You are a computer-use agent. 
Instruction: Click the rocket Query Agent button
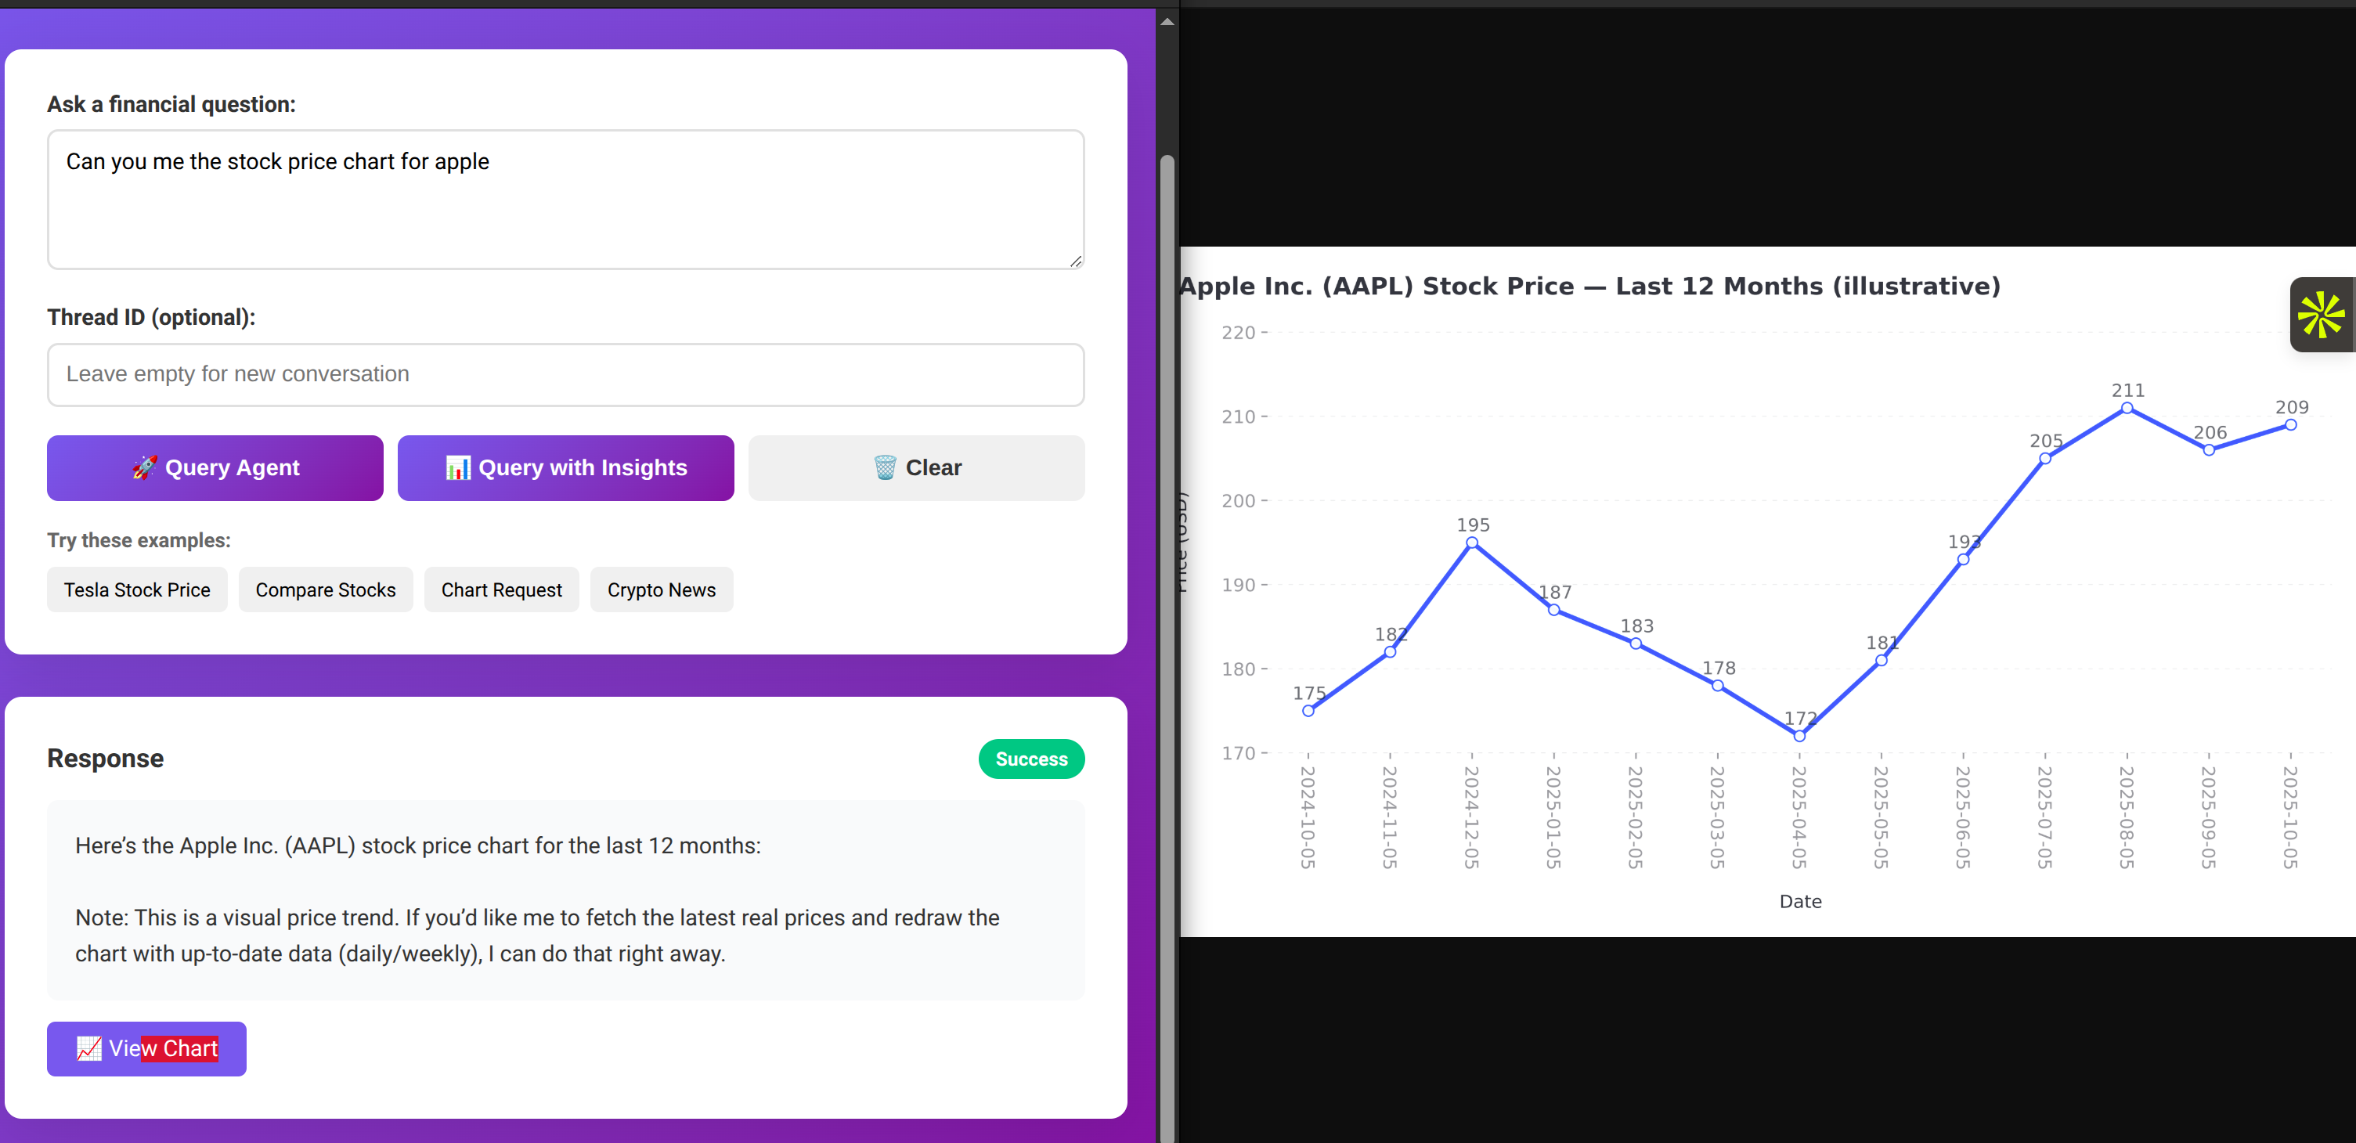(215, 467)
